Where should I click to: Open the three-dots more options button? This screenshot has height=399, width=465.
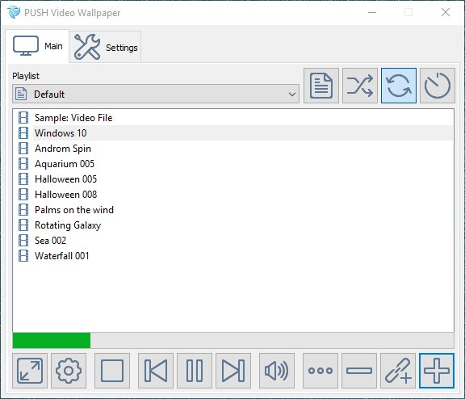(320, 371)
